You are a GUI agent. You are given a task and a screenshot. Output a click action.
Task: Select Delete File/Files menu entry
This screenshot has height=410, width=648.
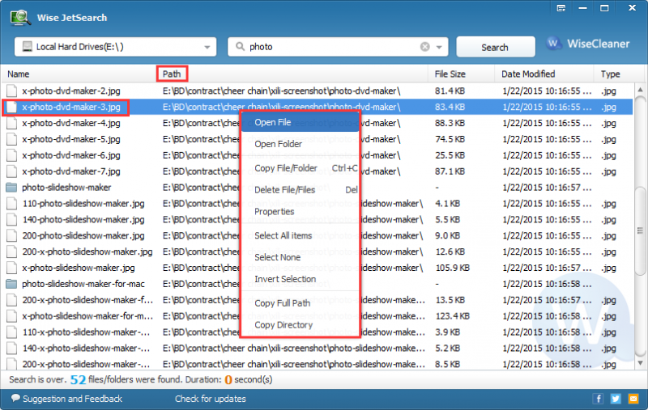pos(300,190)
